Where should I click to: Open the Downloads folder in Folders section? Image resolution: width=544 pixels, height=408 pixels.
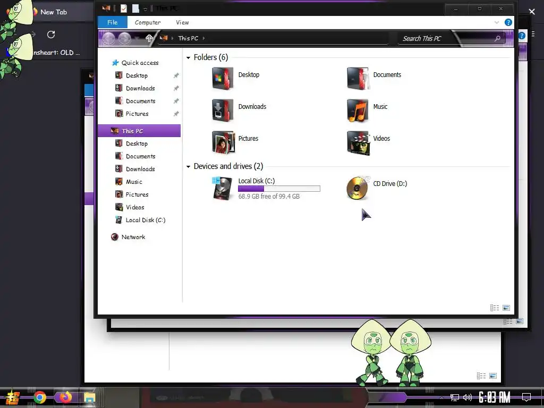tap(223, 110)
